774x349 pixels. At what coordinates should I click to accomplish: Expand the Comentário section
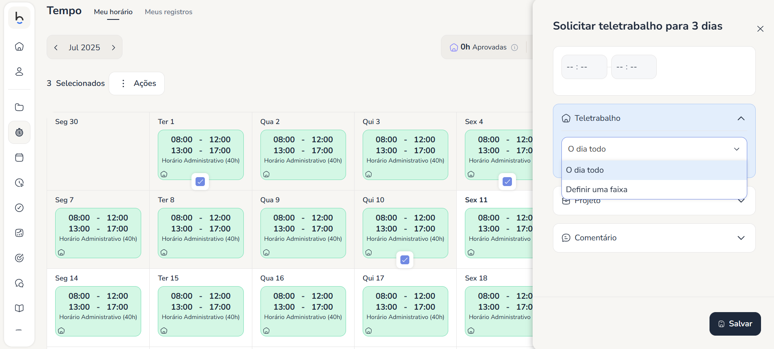tap(741, 238)
